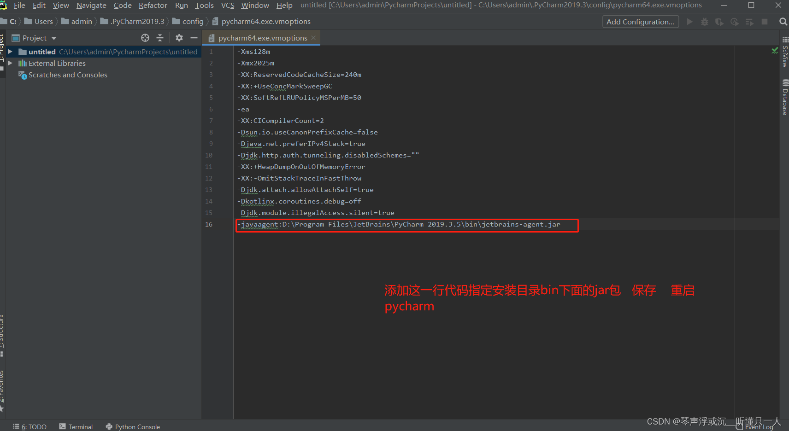The height and width of the screenshot is (431, 789).
Task: Switch to pycharm64.exe.vmoptions editor tab
Action: 263,38
